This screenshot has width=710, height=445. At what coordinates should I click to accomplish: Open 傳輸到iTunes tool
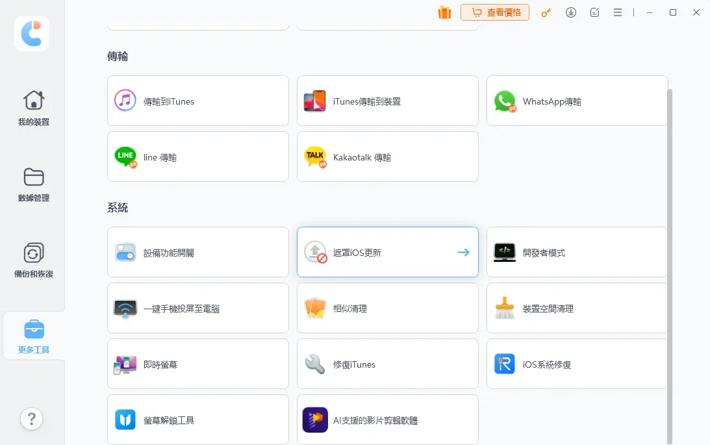(197, 101)
